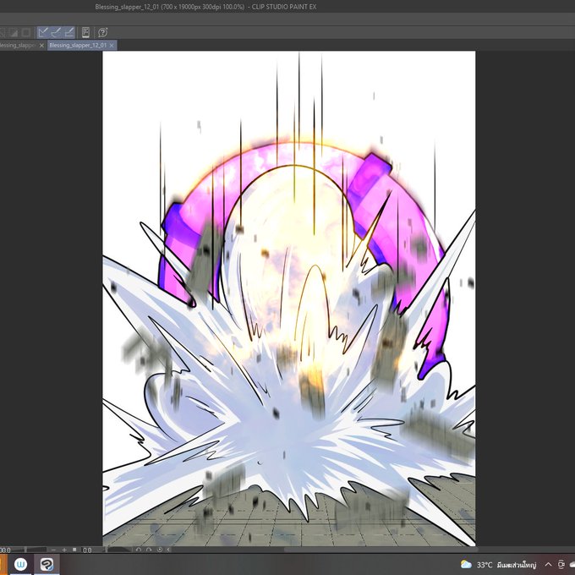Close the Blessing_slapper_12_01 tab
This screenshot has width=575, height=575.
(x=112, y=46)
